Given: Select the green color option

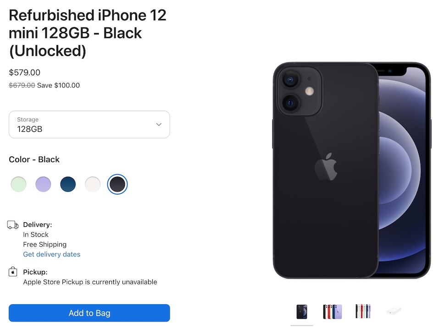Looking at the screenshot, I should 18,184.
